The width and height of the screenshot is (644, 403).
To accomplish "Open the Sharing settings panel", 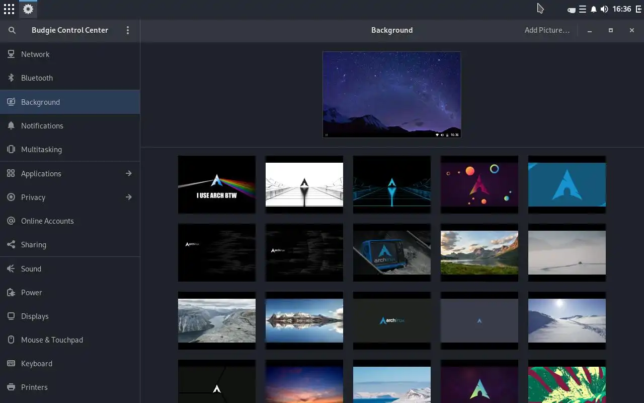I will (x=70, y=244).
